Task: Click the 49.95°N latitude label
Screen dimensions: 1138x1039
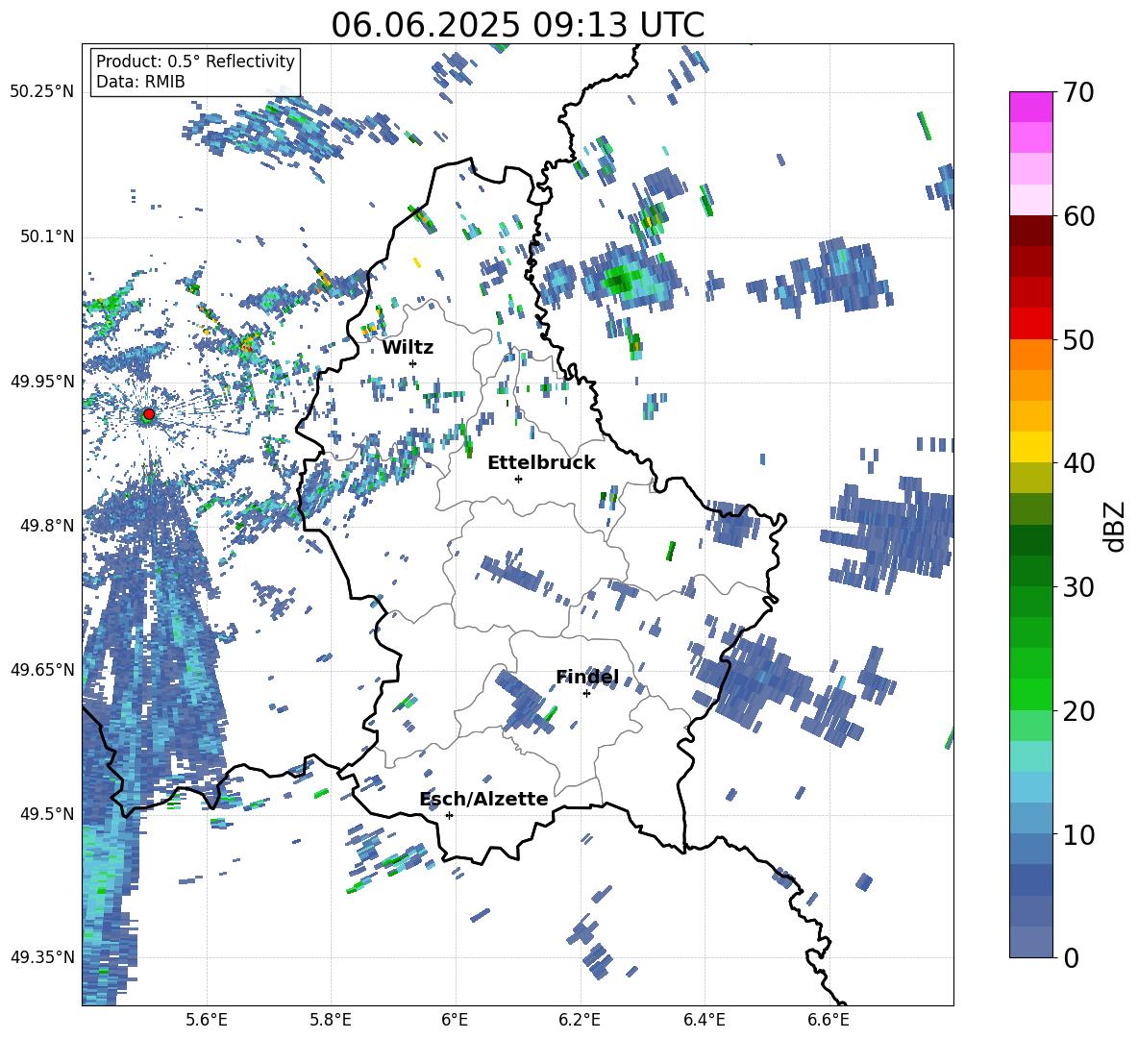Action: pos(41,382)
